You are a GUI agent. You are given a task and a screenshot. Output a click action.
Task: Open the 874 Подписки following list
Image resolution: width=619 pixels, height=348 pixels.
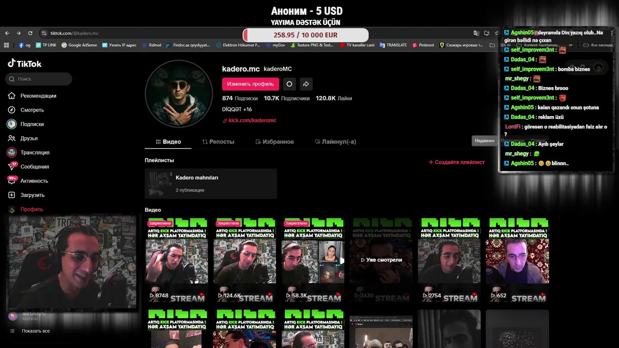pyautogui.click(x=240, y=98)
